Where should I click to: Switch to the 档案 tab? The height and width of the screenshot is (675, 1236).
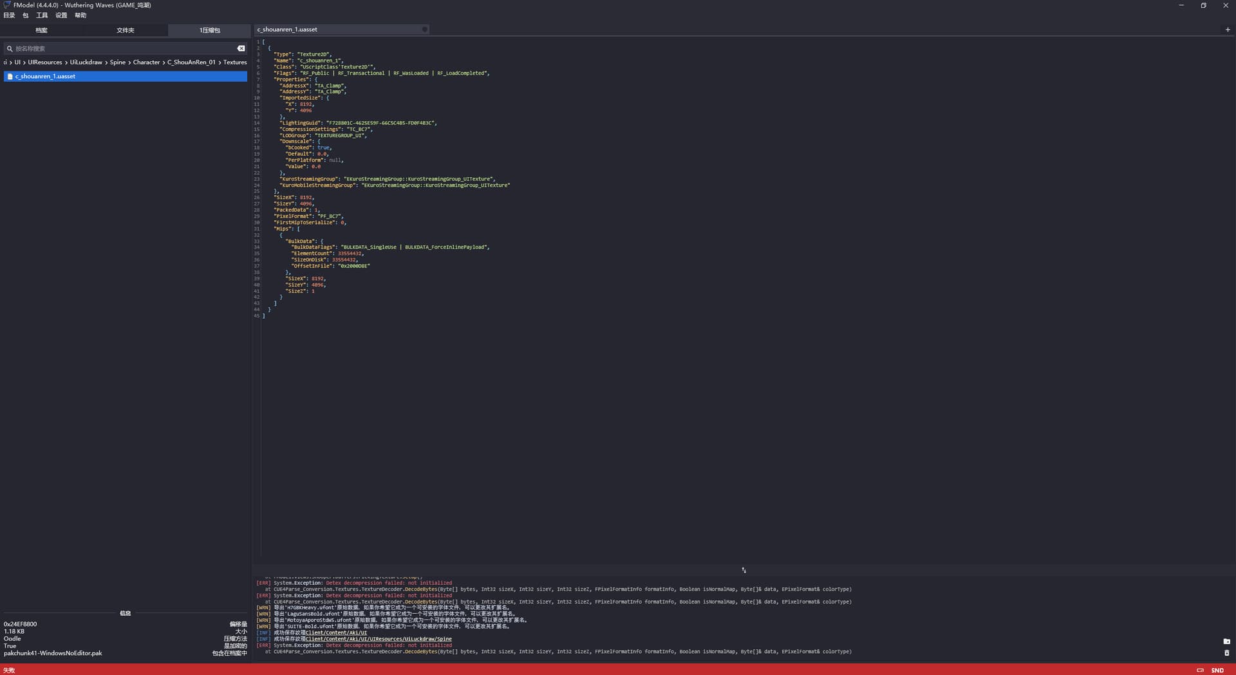(41, 30)
